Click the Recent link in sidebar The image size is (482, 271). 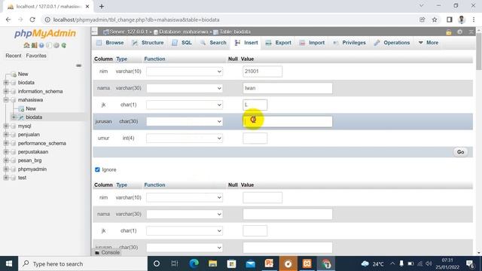14,56
